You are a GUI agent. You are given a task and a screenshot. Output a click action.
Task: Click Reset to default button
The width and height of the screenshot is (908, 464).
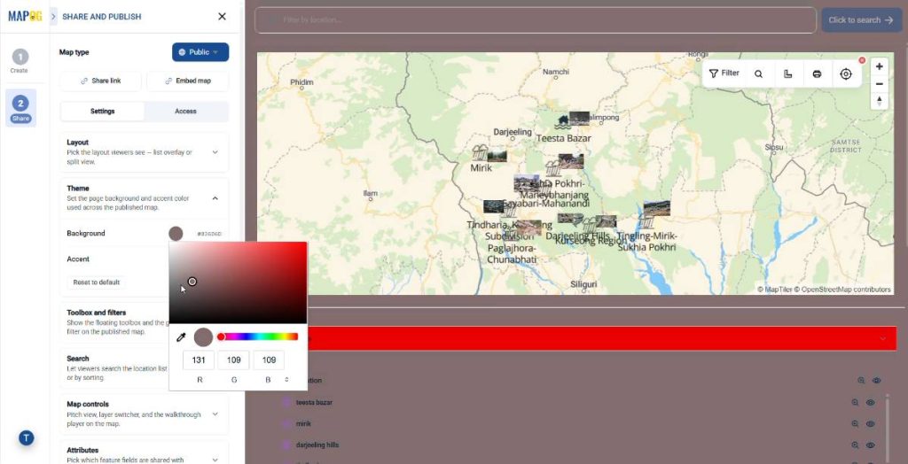coord(96,282)
